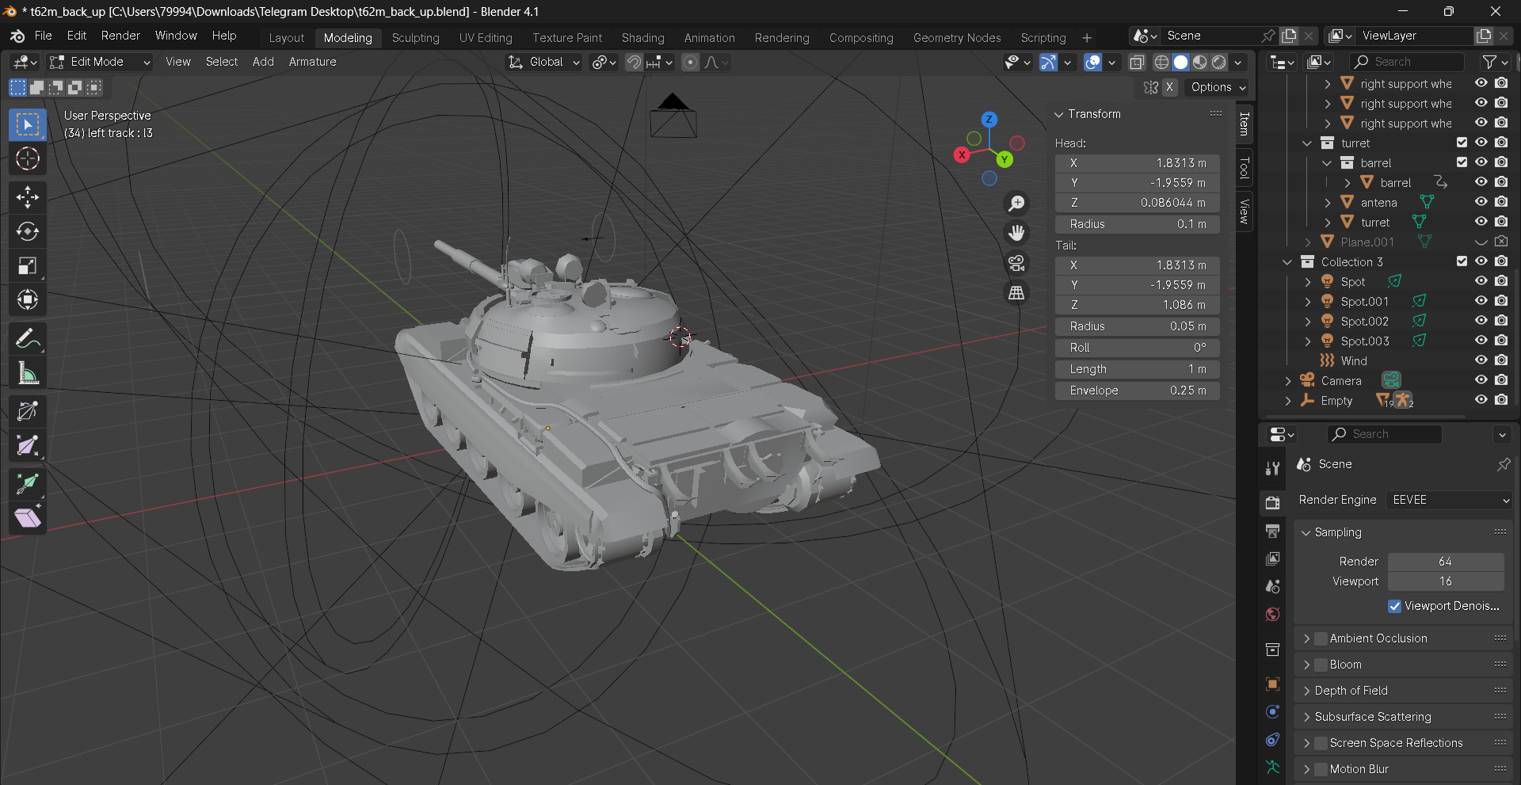
Task: Adjust the Render samples field showing 64
Action: (1446, 562)
